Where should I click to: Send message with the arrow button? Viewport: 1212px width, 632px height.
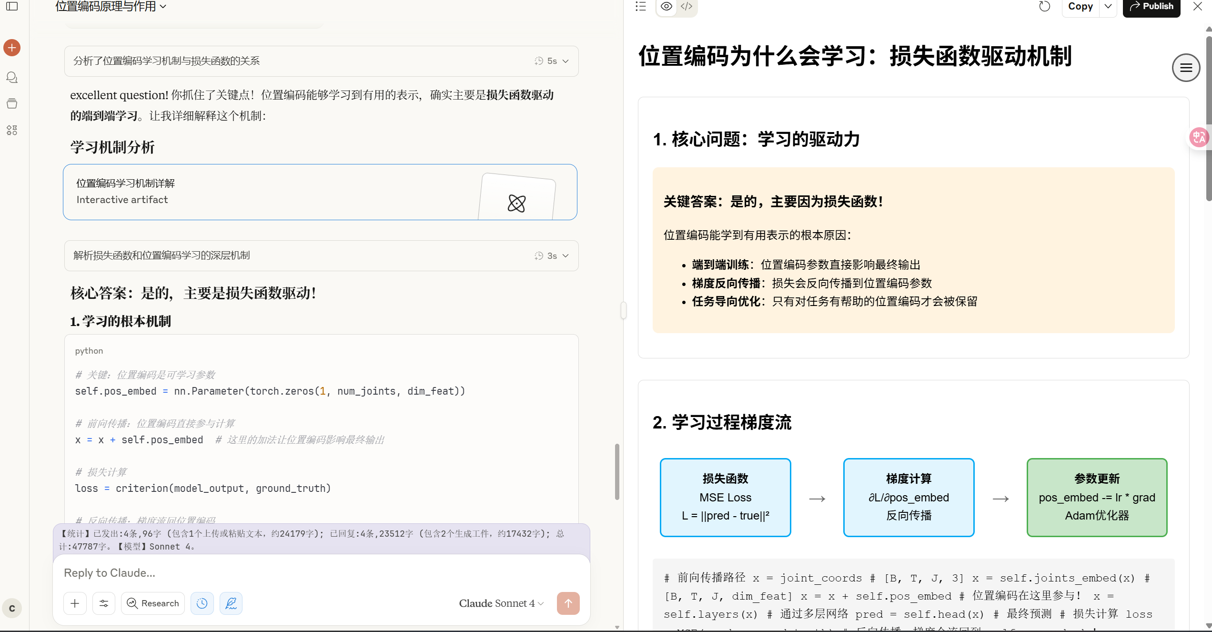(x=568, y=603)
